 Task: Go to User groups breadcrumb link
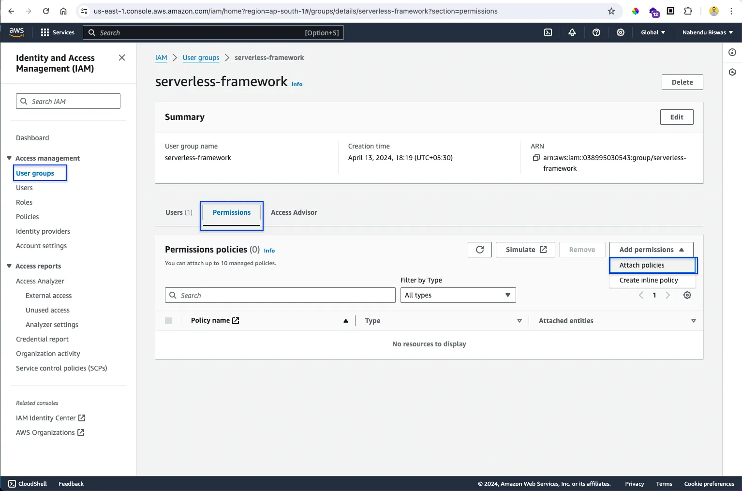pyautogui.click(x=201, y=58)
